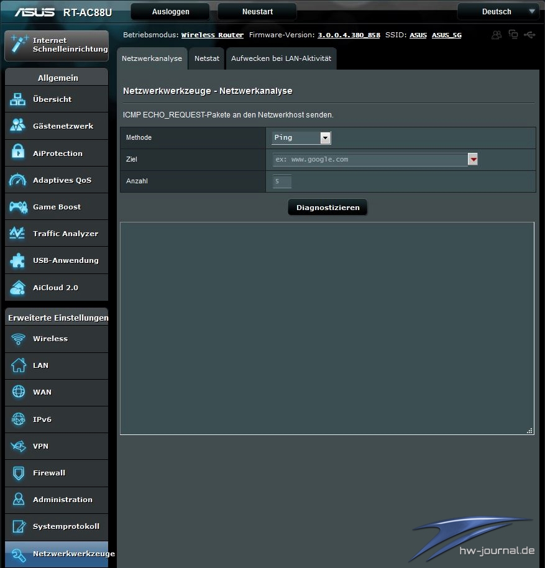
Task: Click the AiCloud 2.0 menu label
Action: (55, 288)
